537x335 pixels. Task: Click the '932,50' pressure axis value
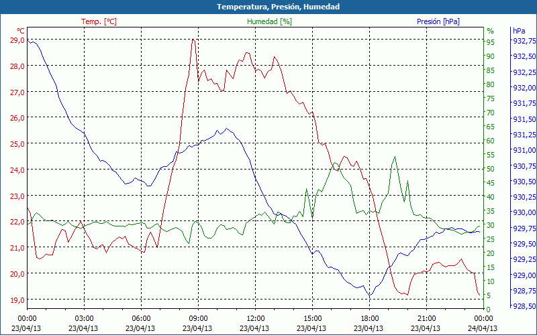click(524, 56)
